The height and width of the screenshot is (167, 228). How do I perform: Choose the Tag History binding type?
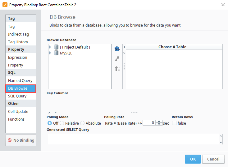tap(21, 42)
